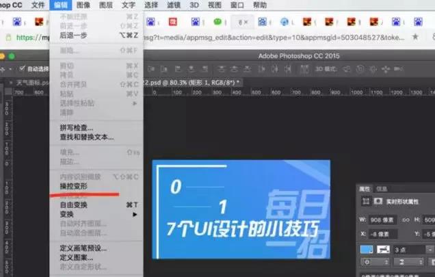
Task: Switch to the 信息 panel tab
Action: [382, 189]
